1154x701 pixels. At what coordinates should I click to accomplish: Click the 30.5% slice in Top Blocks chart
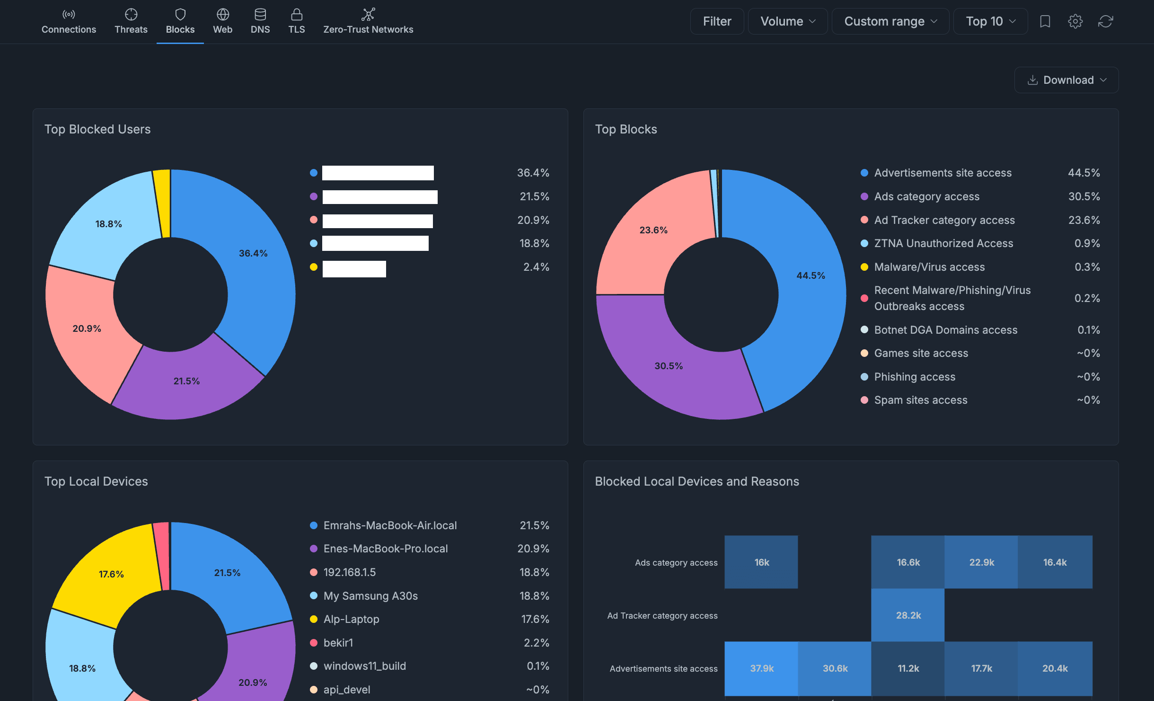click(669, 366)
